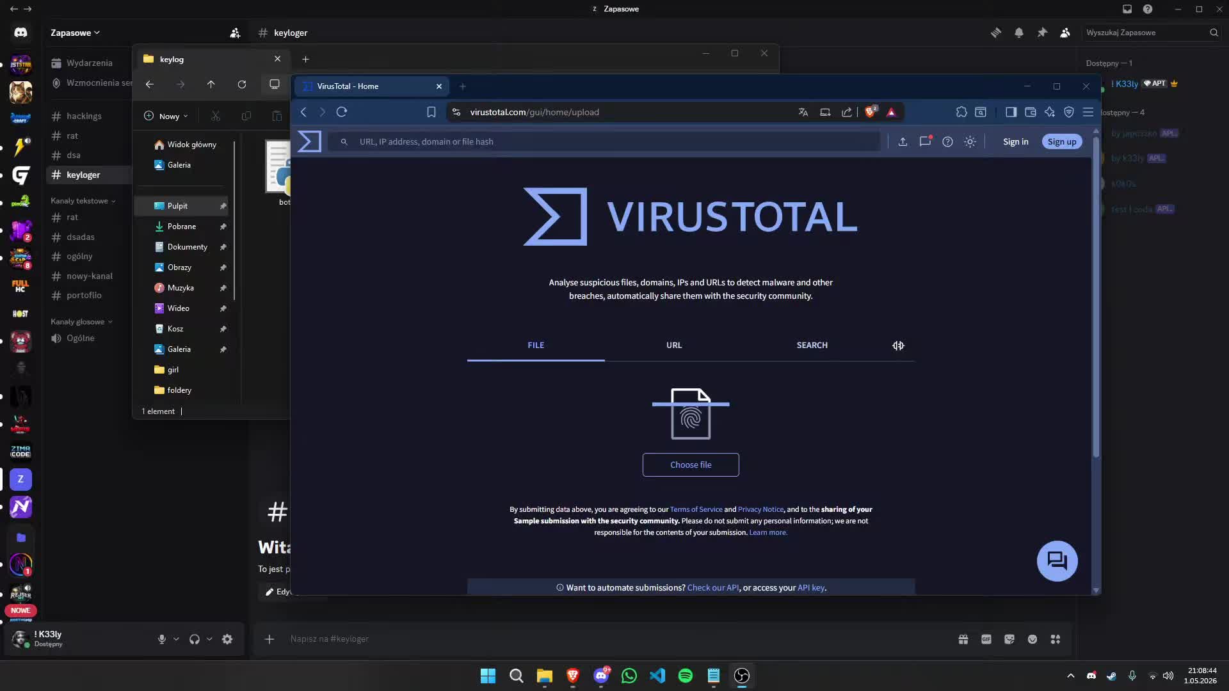Refresh the File Explorer keylog folder
This screenshot has width=1229, height=691.
pos(242,84)
